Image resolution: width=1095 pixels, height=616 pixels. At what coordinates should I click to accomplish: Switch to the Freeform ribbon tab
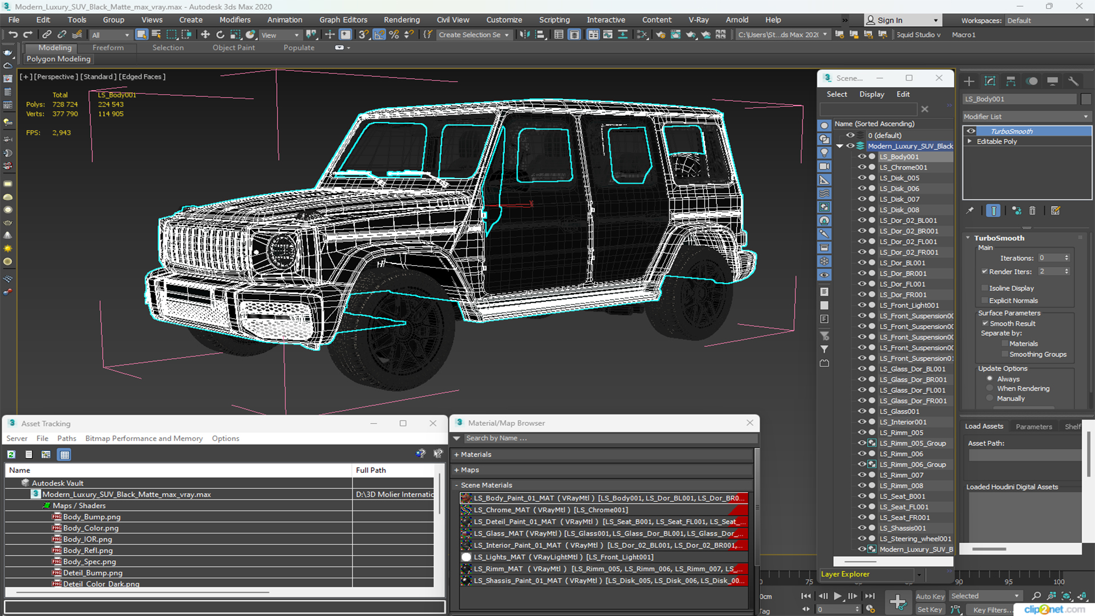point(108,48)
